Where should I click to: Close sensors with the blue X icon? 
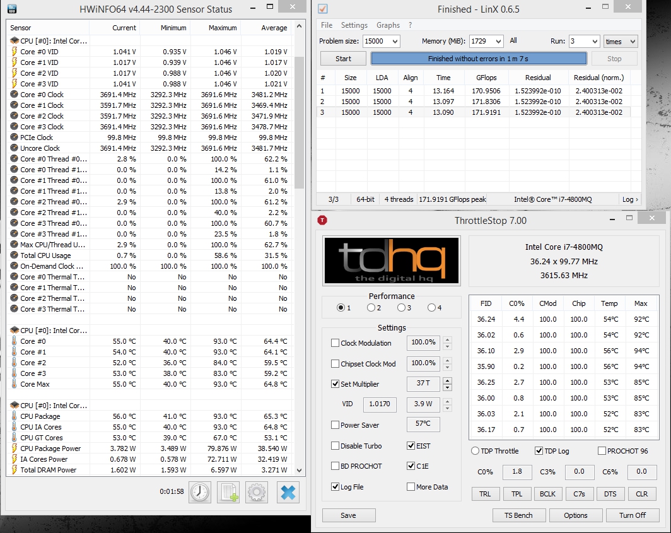pos(288,492)
